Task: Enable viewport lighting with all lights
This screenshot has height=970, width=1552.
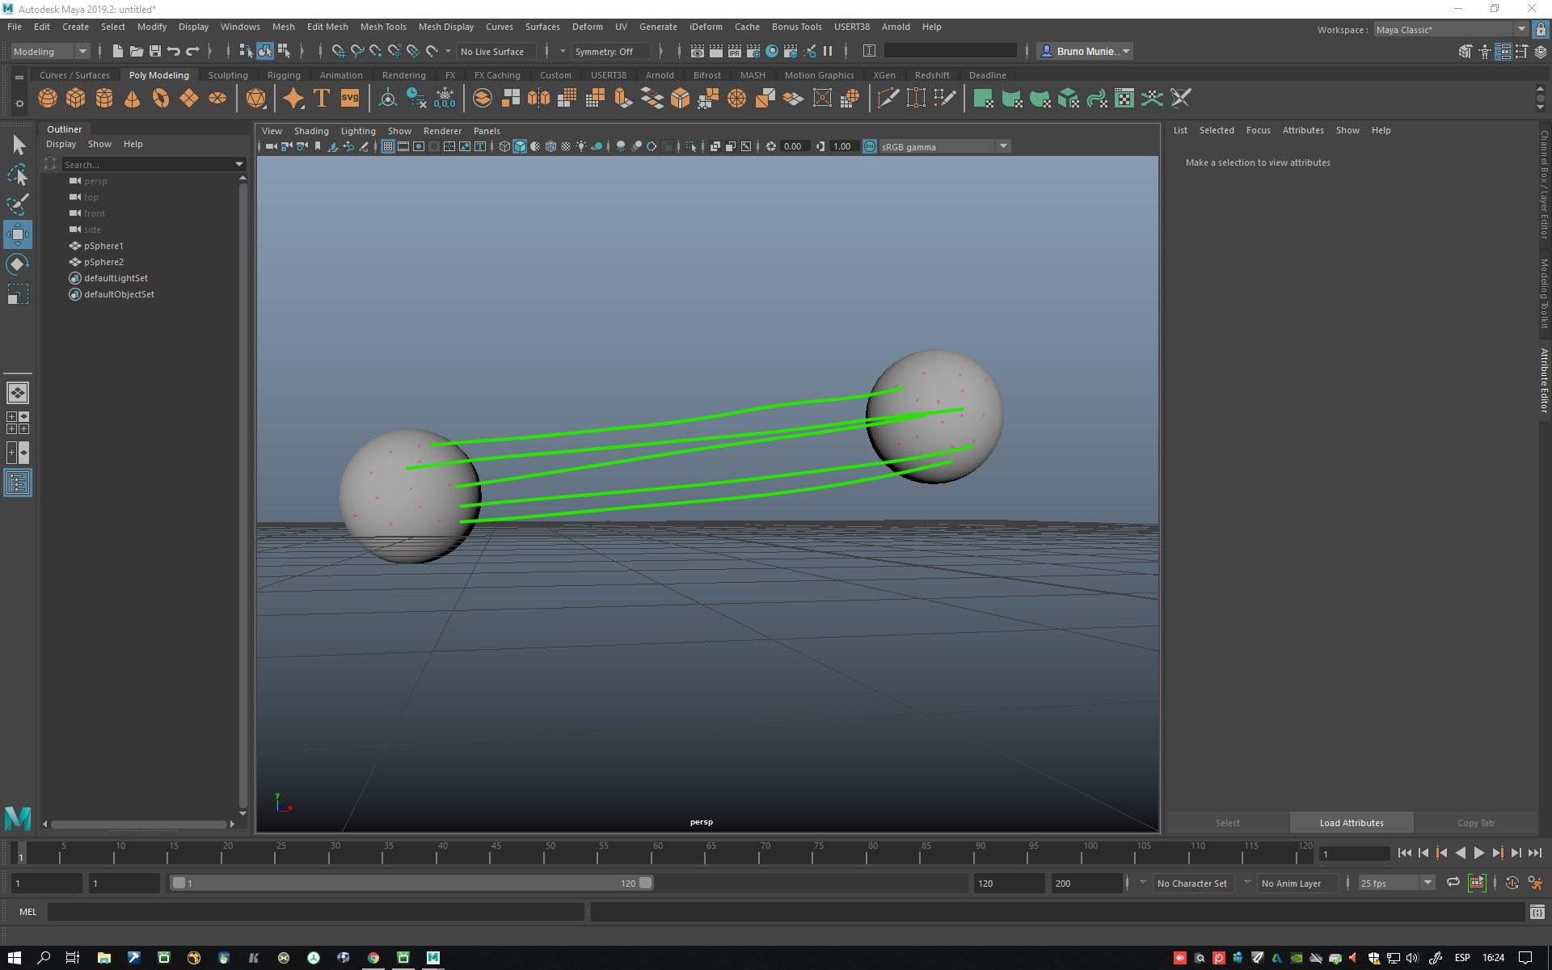Action: tap(581, 146)
